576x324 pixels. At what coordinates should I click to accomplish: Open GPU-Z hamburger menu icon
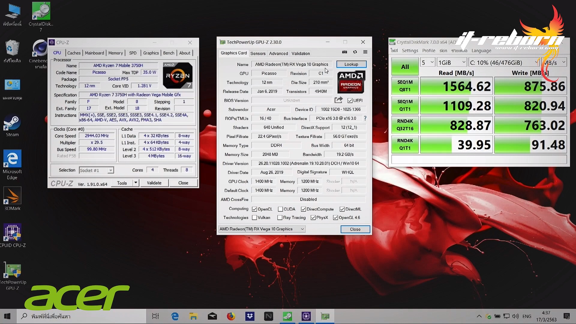pyautogui.click(x=365, y=52)
